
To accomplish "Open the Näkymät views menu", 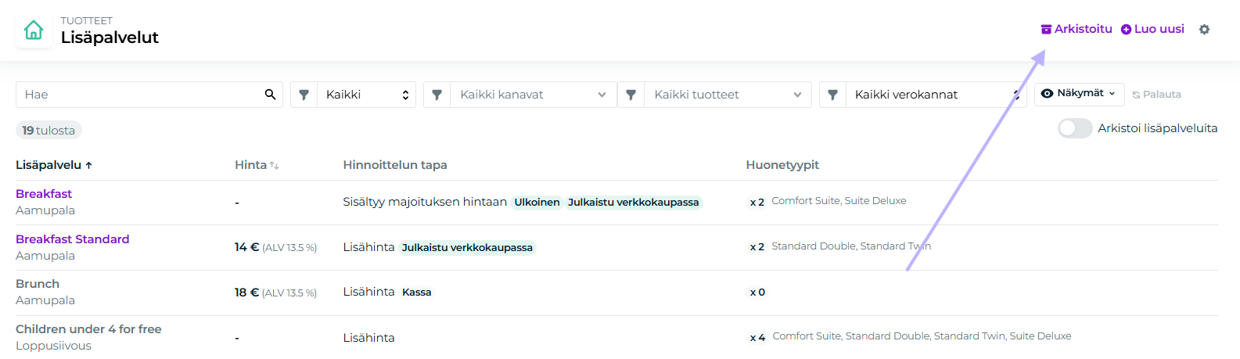I will [1079, 93].
